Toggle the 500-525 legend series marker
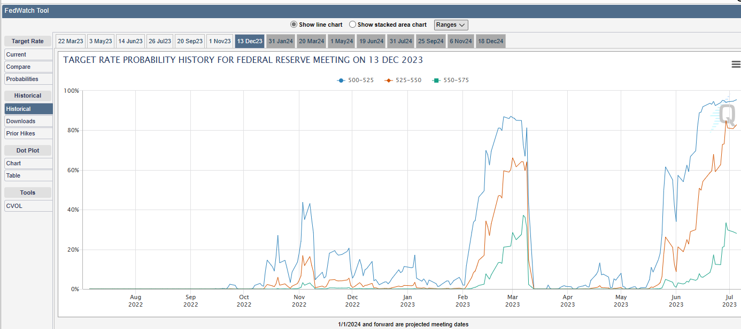Viewport: 741px width, 329px height. point(341,81)
